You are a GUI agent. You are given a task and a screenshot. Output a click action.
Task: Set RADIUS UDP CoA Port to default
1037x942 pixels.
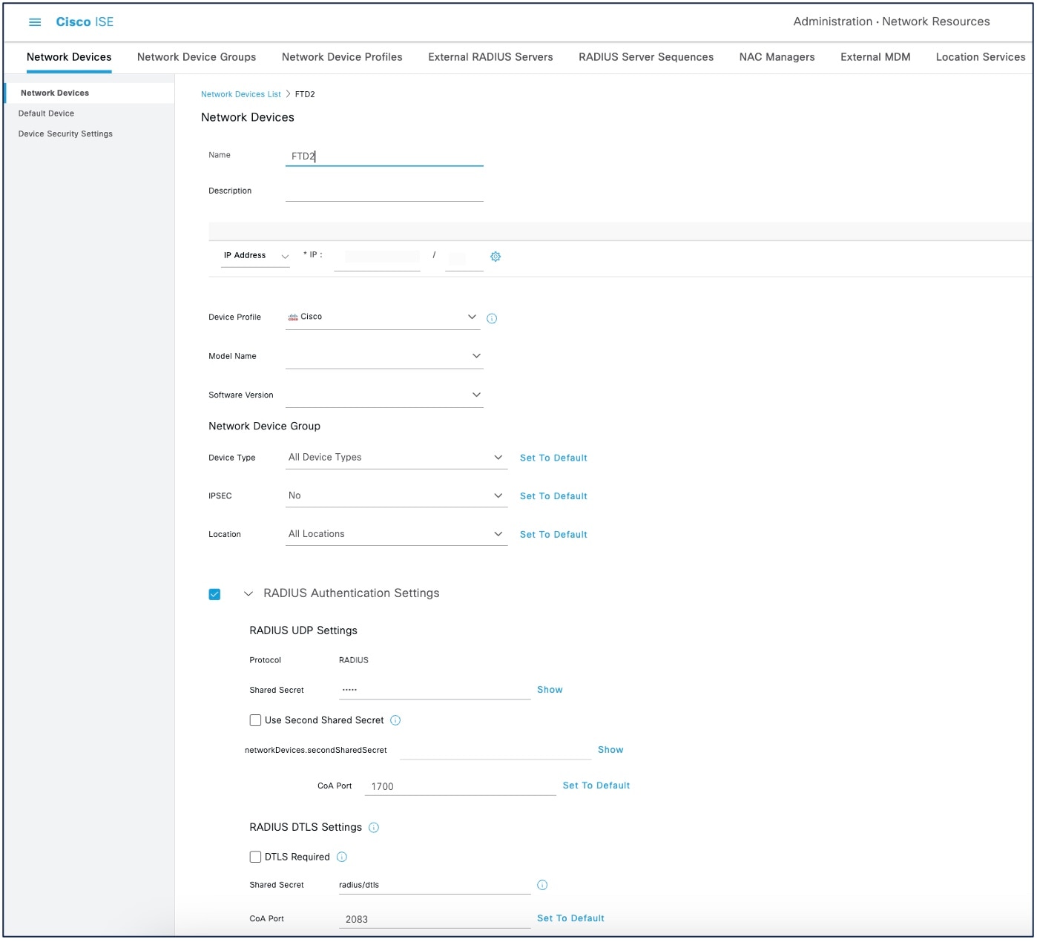(596, 786)
